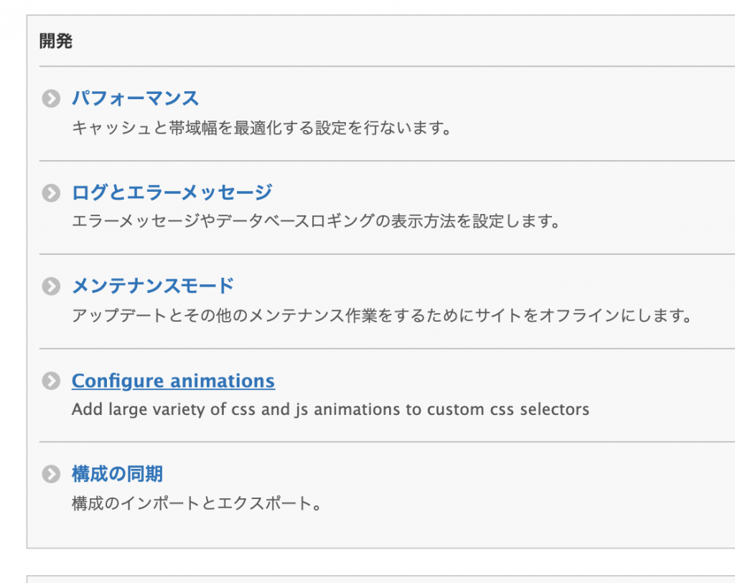Click the 開発 section heading
Image resolution: width=735 pixels, height=583 pixels.
(x=56, y=41)
